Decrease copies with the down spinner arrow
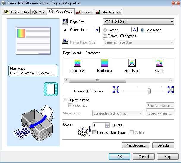Viewport: 181px width, 163px height. (x=108, y=126)
